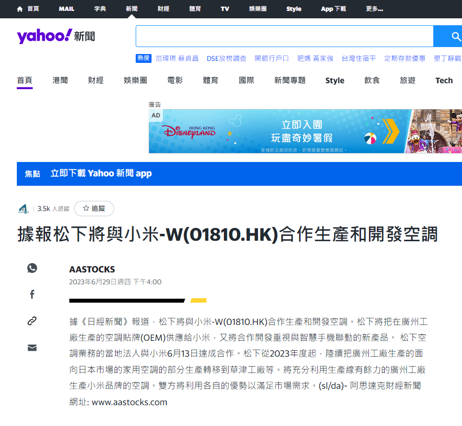Viewport: 462px width, 426px height.
Task: Select the 娛樂圈 news section tab
Action: pyautogui.click(x=135, y=80)
